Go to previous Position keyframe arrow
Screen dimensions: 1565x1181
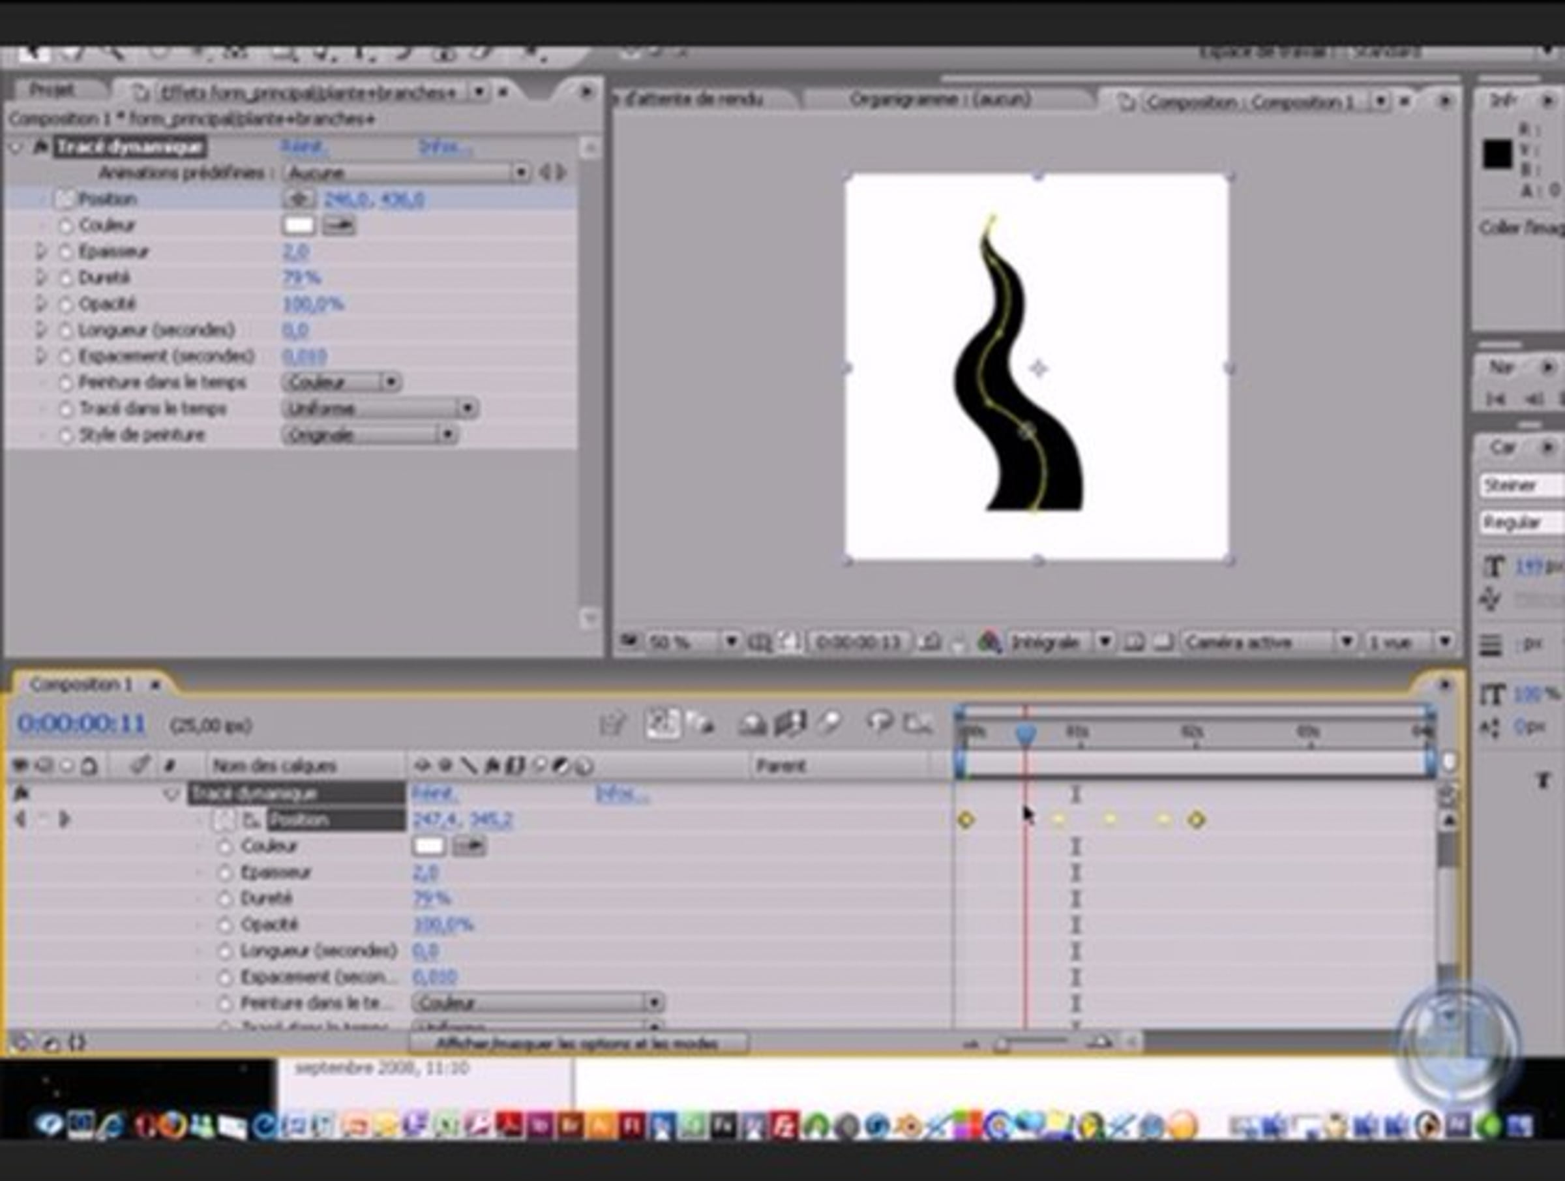[x=20, y=820]
